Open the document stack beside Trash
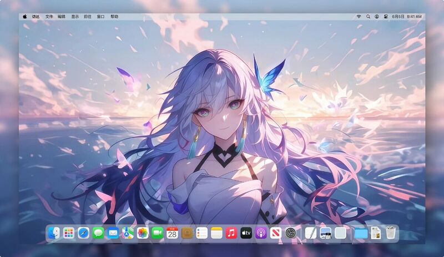Screen dimensions: 444x257 (376, 233)
